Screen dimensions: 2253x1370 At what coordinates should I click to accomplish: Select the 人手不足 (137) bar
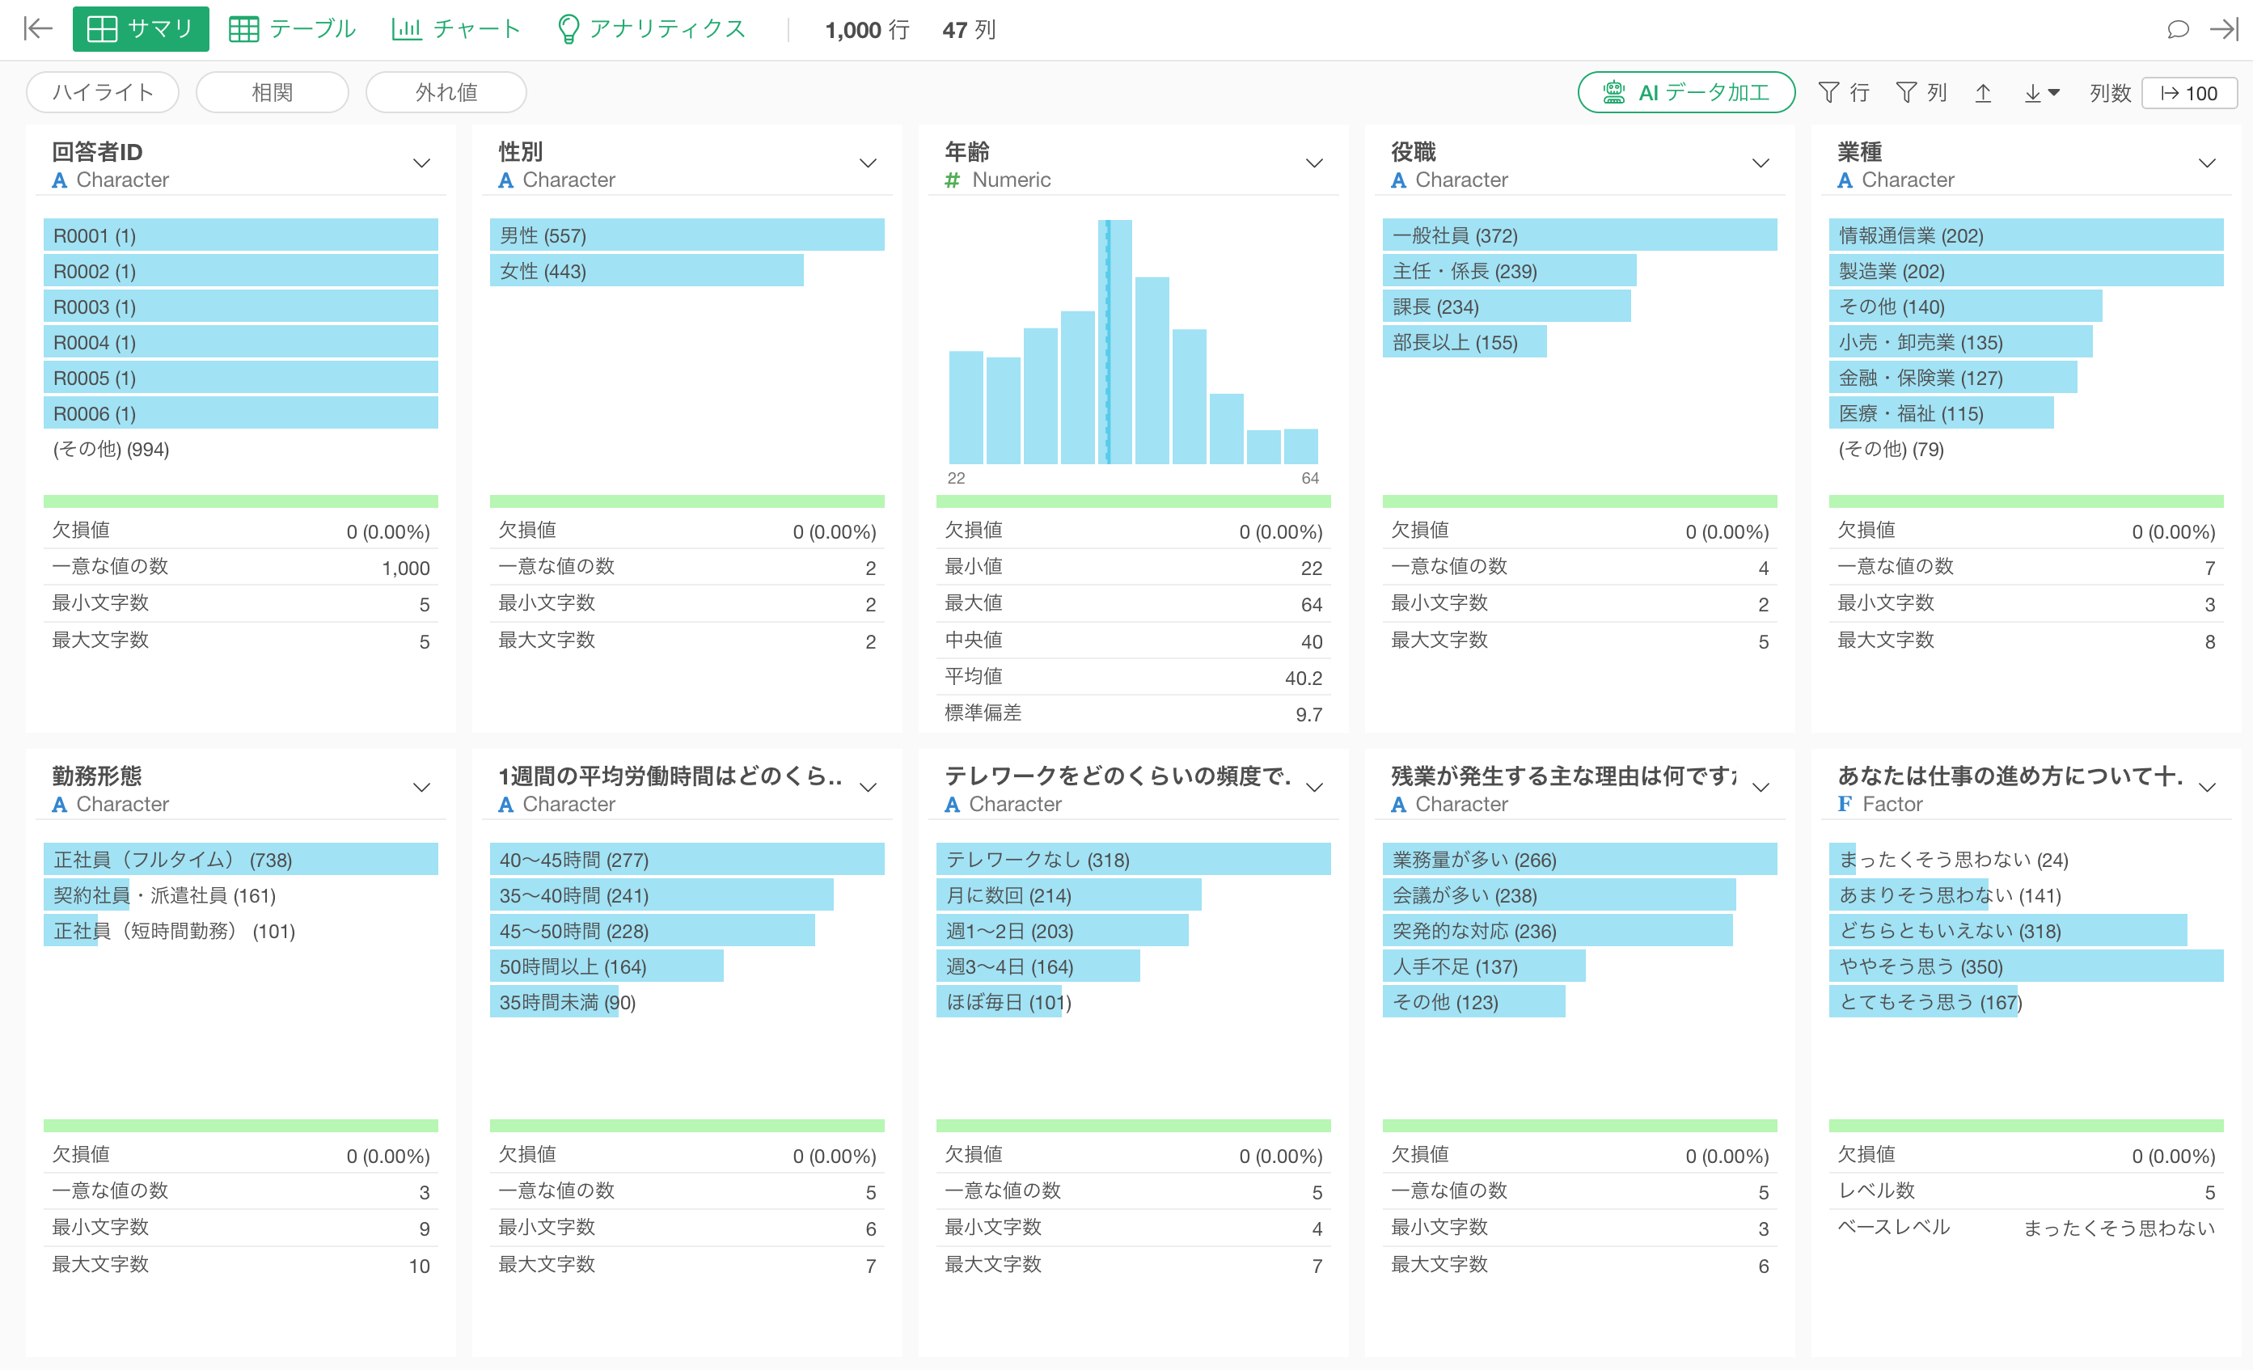coord(1484,966)
